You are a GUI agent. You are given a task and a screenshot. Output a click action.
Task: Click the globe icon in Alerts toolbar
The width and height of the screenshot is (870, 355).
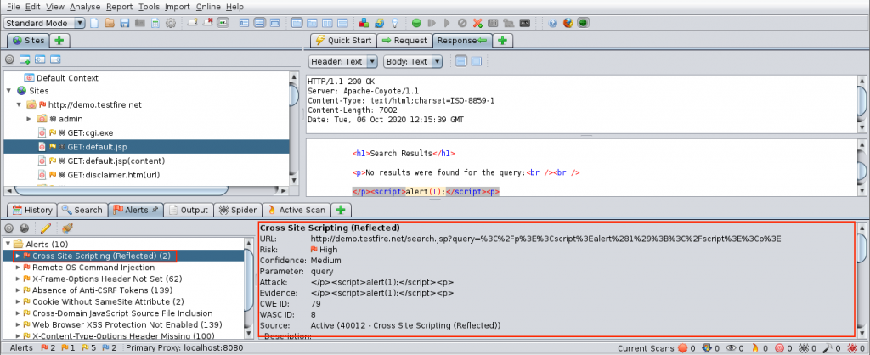[25, 228]
